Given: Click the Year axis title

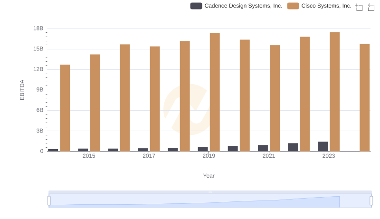Looking at the screenshot, I should coord(209,176).
